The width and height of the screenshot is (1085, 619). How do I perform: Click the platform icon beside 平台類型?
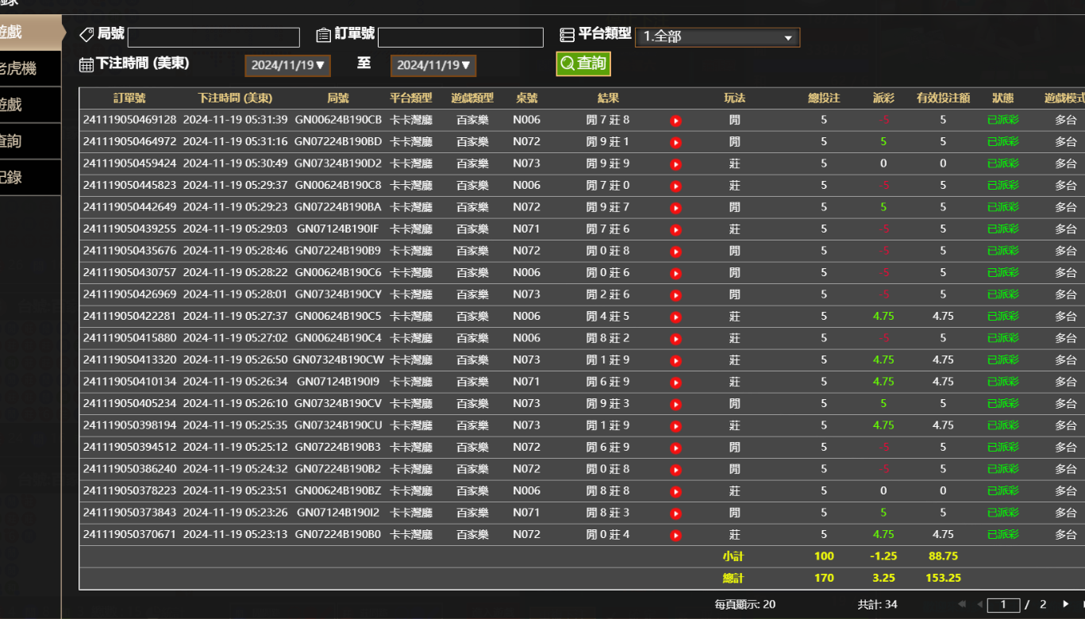click(567, 35)
